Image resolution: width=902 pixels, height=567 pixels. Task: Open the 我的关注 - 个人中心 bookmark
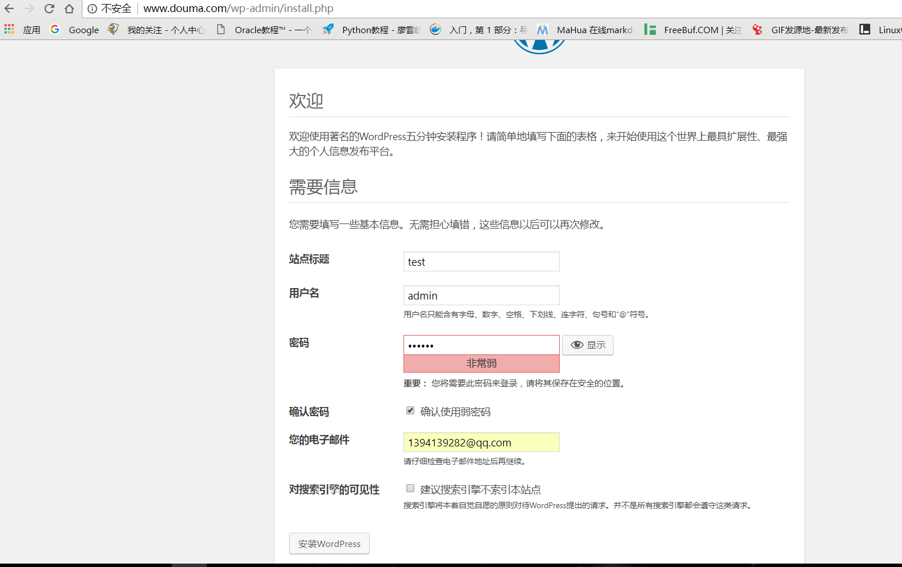[156, 30]
